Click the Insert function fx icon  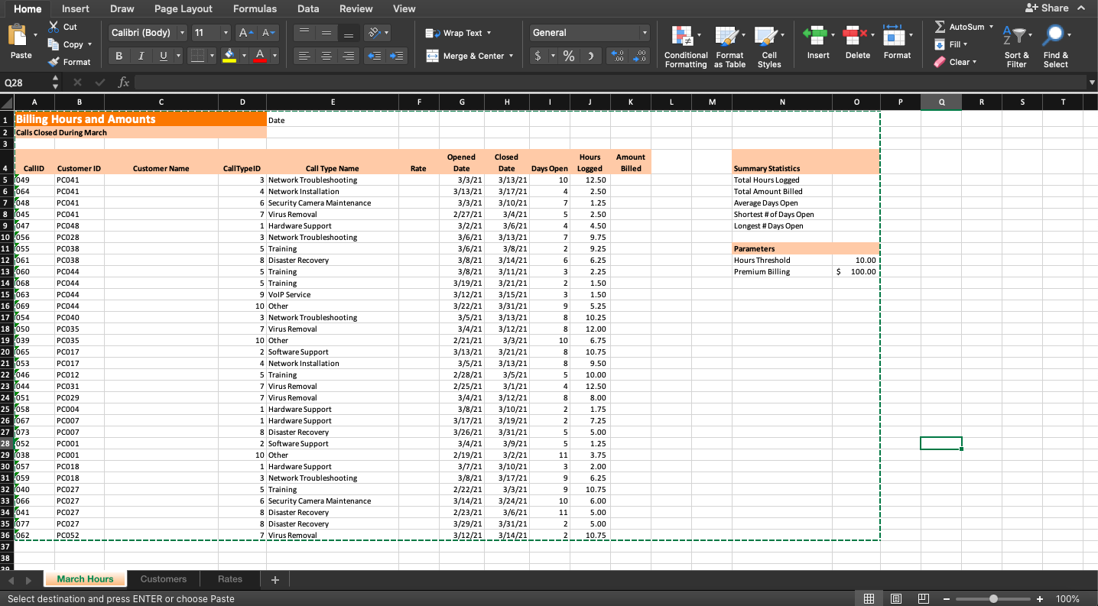(124, 83)
